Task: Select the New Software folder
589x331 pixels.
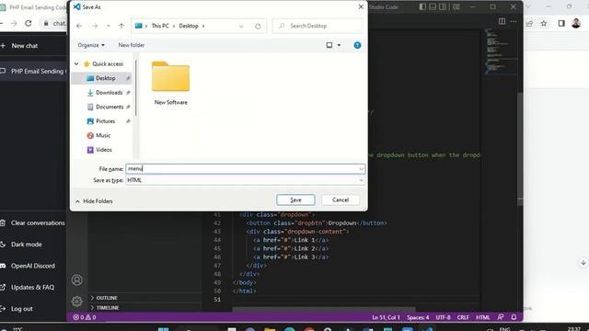Action: coord(171,83)
